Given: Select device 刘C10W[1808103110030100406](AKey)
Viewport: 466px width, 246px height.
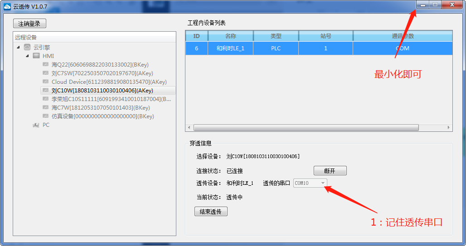Looking at the screenshot, I should pos(102,90).
